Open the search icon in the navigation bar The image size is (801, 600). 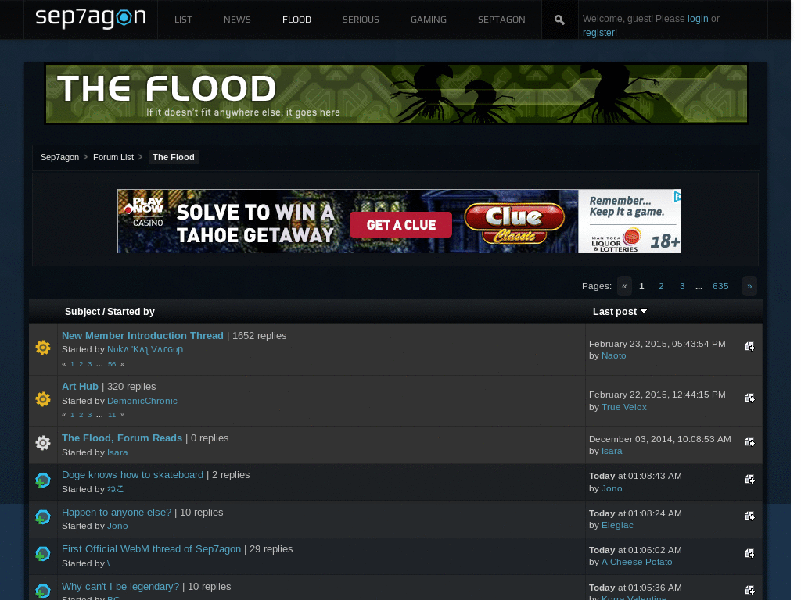coord(559,19)
